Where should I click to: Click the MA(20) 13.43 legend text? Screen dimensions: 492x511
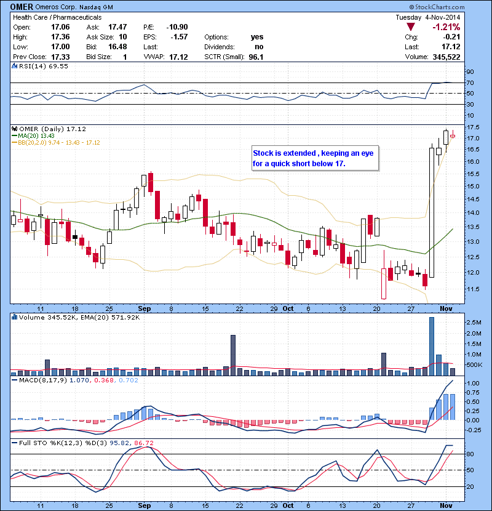(x=36, y=136)
